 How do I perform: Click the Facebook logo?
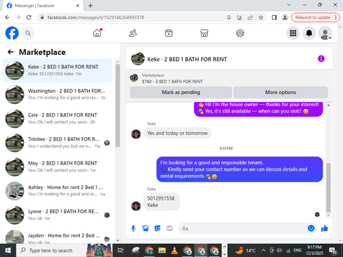point(12,33)
